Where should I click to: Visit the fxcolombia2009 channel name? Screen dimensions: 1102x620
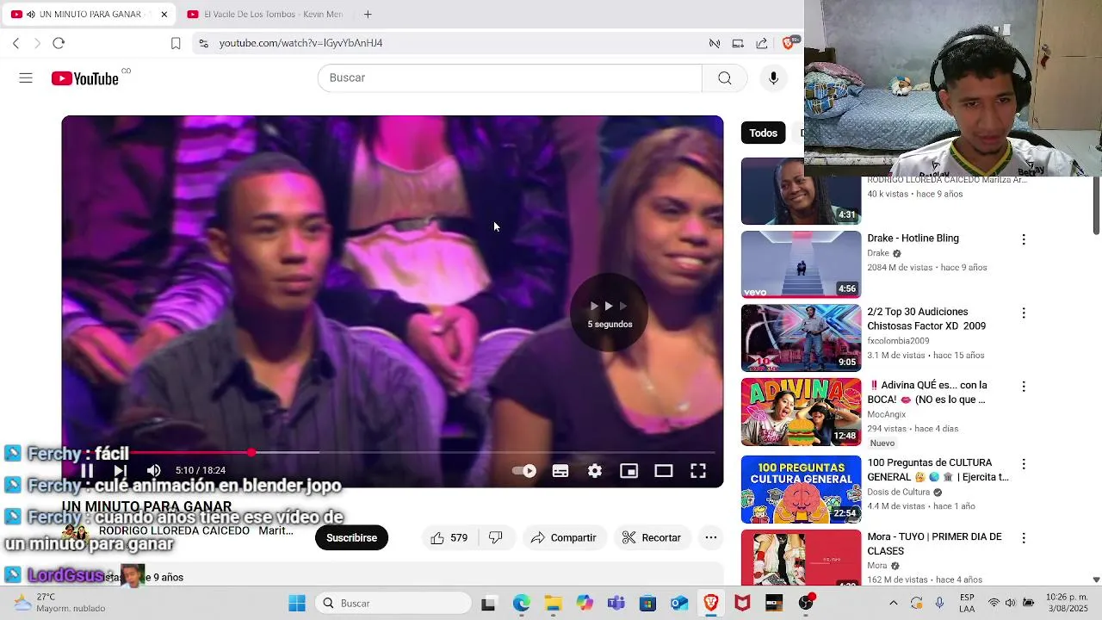coord(898,341)
